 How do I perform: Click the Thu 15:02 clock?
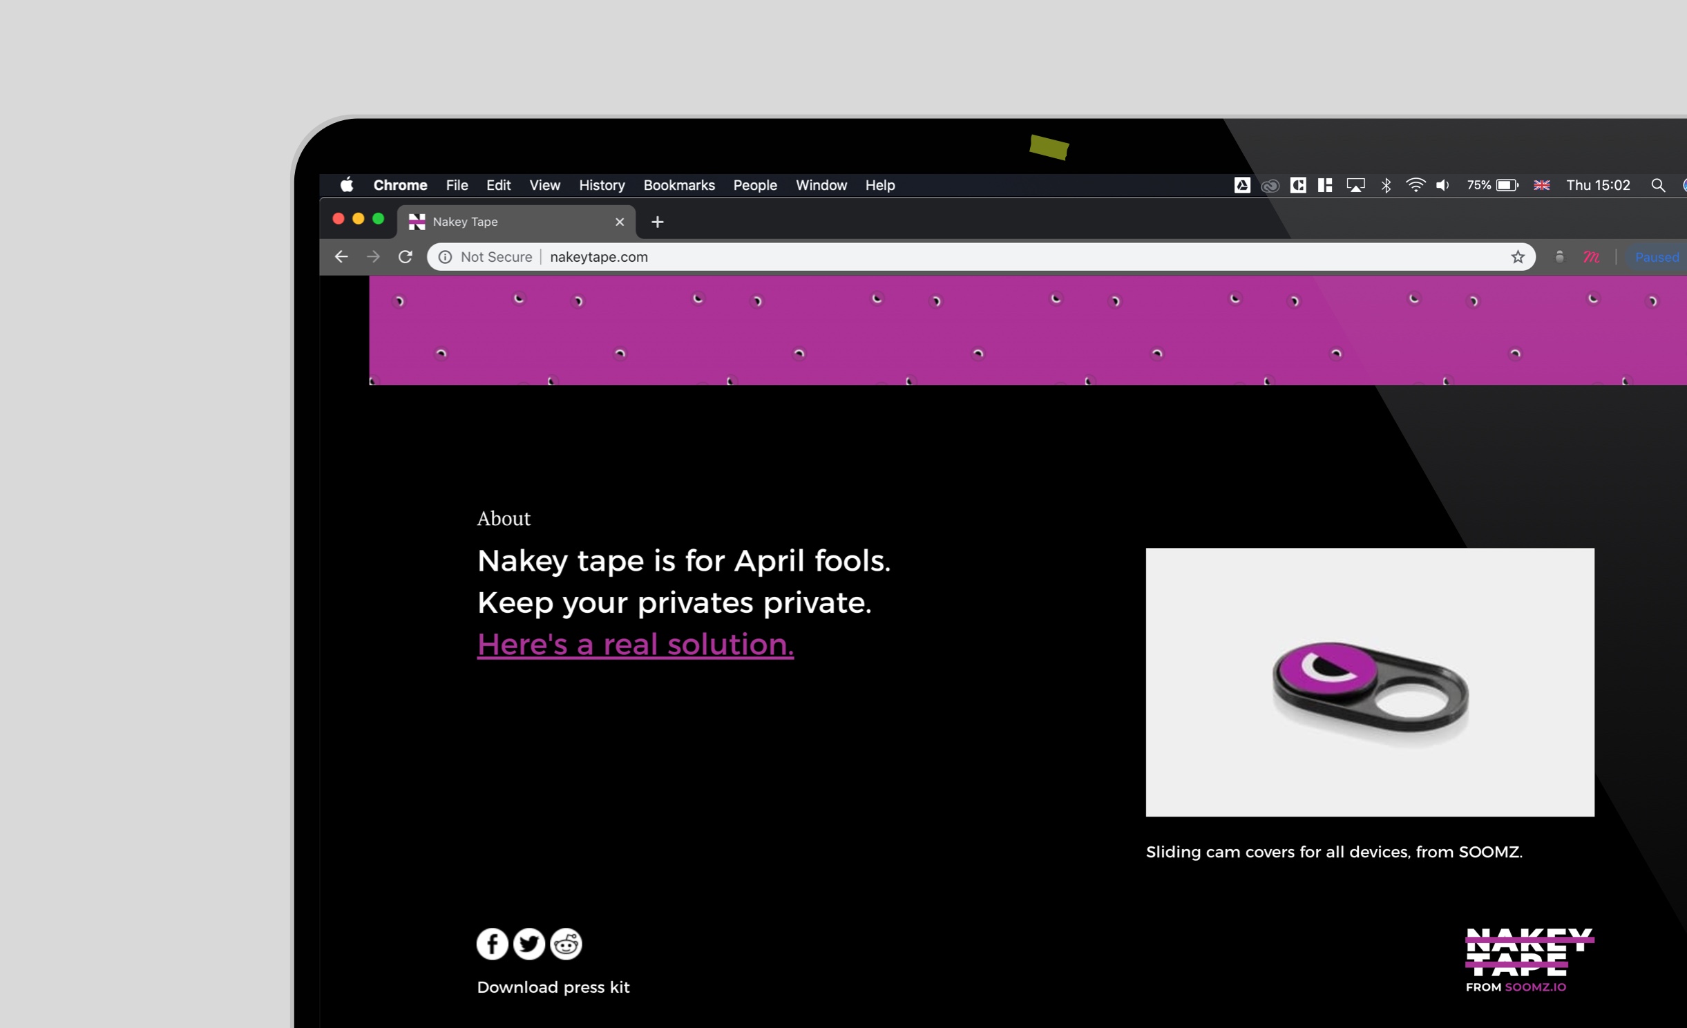click(1598, 185)
